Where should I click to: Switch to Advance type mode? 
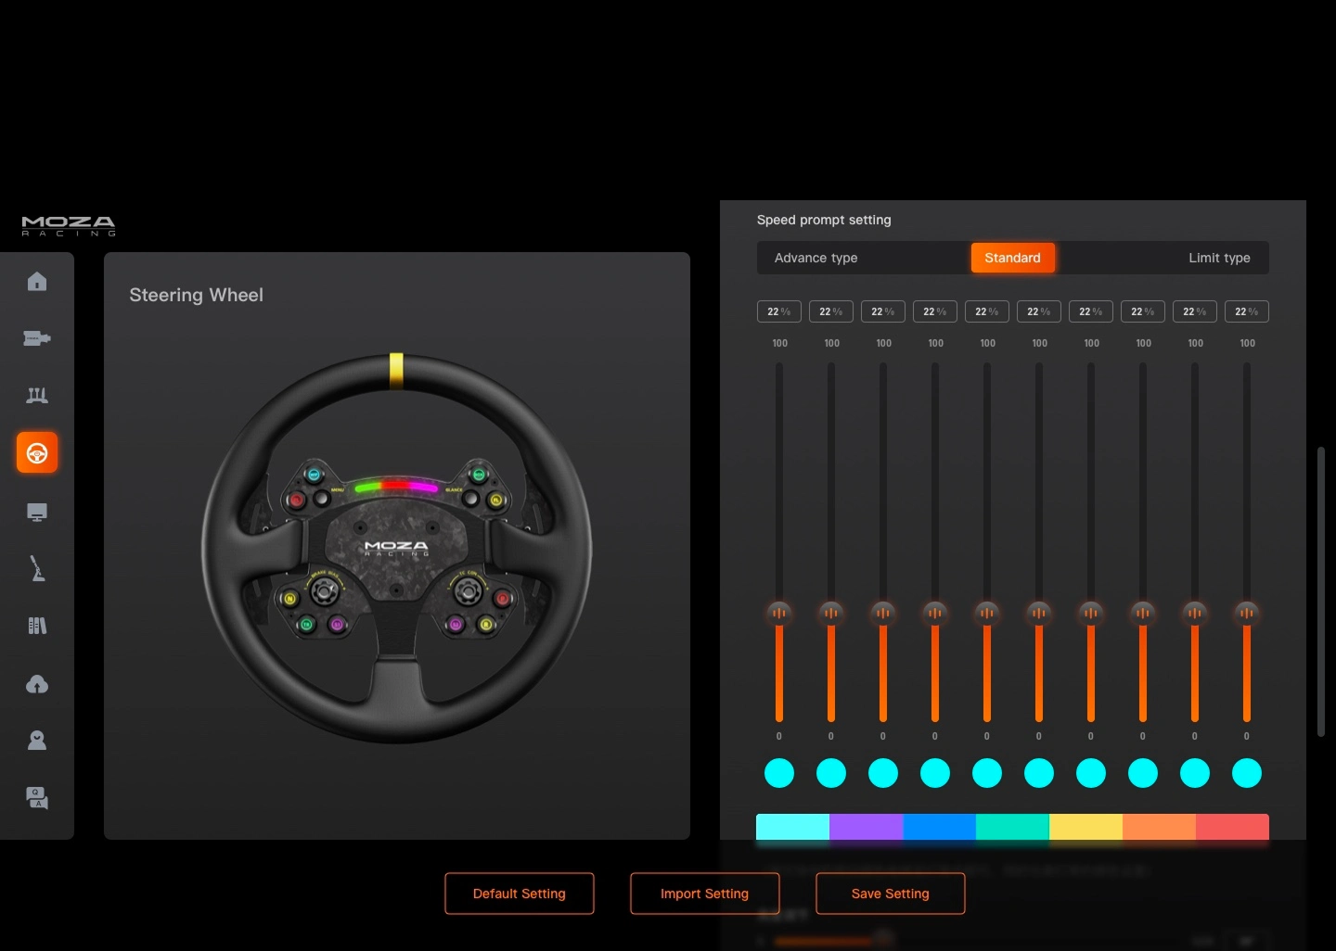pos(816,258)
